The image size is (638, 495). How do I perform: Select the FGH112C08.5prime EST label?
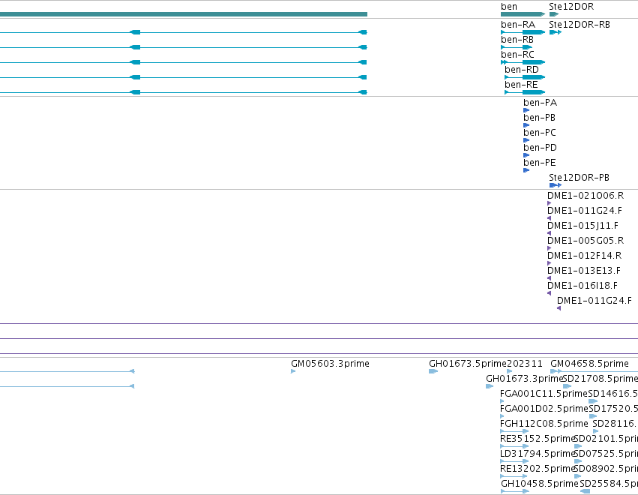[x=544, y=424]
